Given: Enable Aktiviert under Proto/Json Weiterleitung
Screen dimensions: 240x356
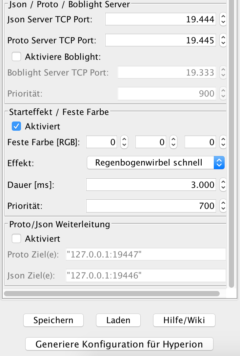Looking at the screenshot, I should pyautogui.click(x=16, y=238).
